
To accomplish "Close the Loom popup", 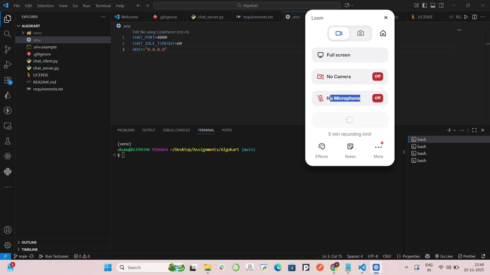I will click(386, 18).
